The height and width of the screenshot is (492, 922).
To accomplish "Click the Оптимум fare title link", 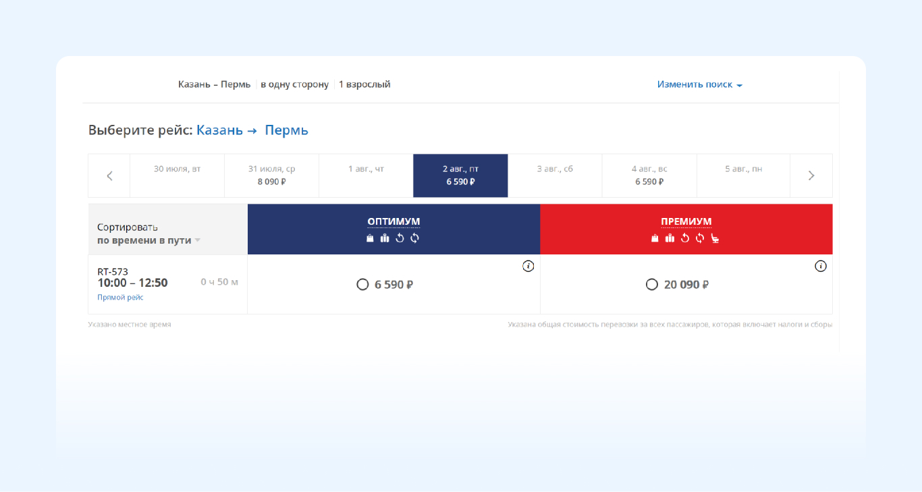I will [x=394, y=221].
